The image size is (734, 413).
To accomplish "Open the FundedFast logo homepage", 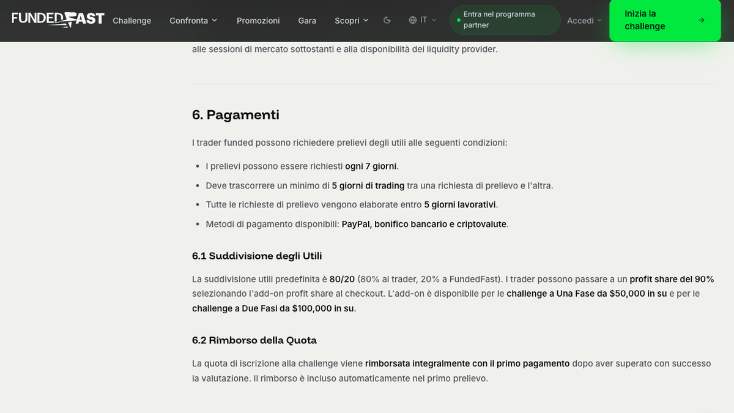I will point(58,20).
